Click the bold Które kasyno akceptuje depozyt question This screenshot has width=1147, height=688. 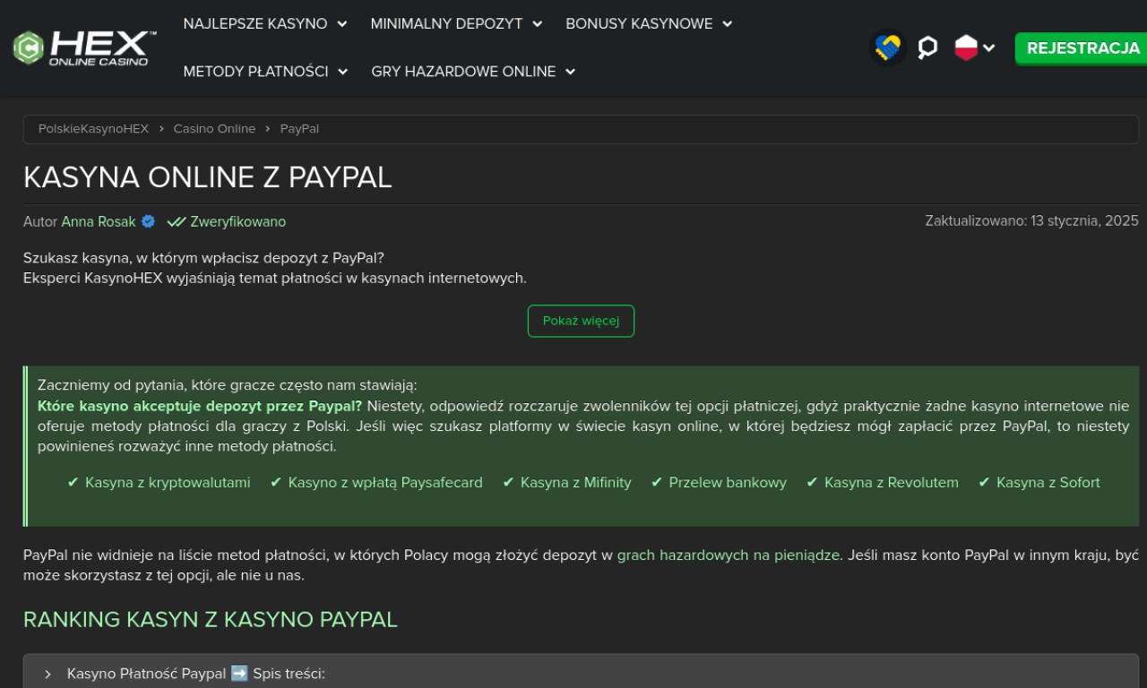[200, 406]
